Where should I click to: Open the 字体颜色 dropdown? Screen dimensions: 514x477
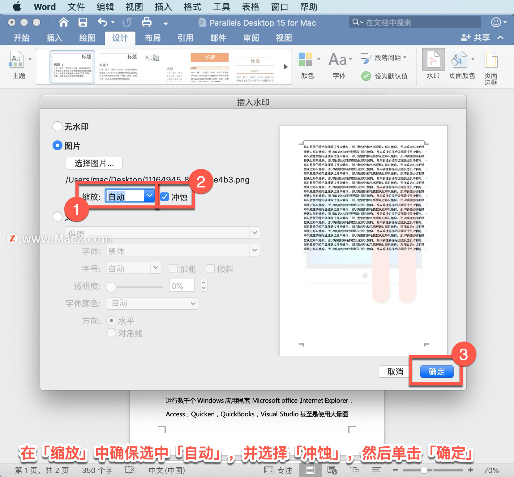152,303
